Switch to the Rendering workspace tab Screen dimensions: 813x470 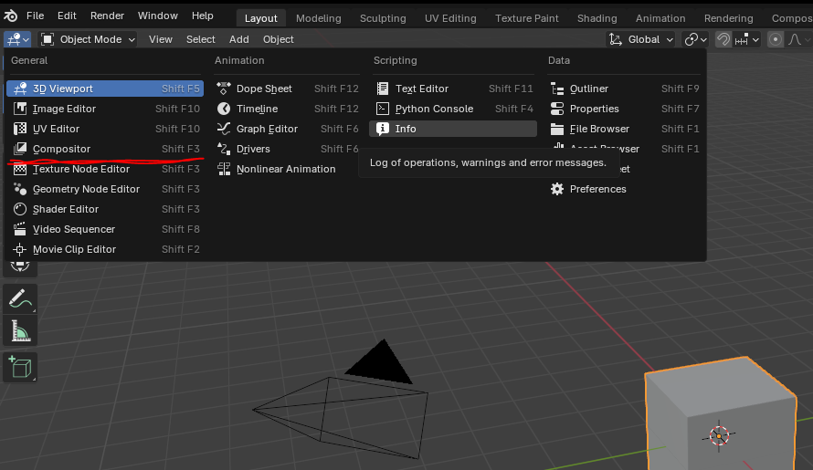[728, 18]
